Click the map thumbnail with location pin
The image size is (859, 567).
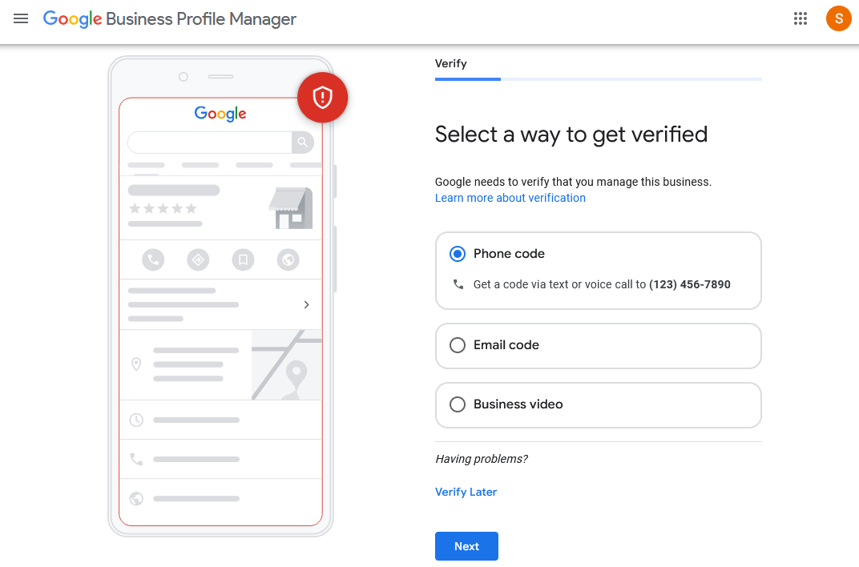click(287, 364)
